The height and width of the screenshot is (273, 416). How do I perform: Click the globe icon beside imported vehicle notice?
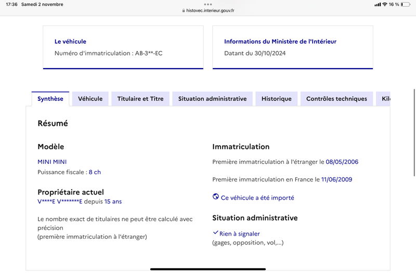click(x=216, y=197)
